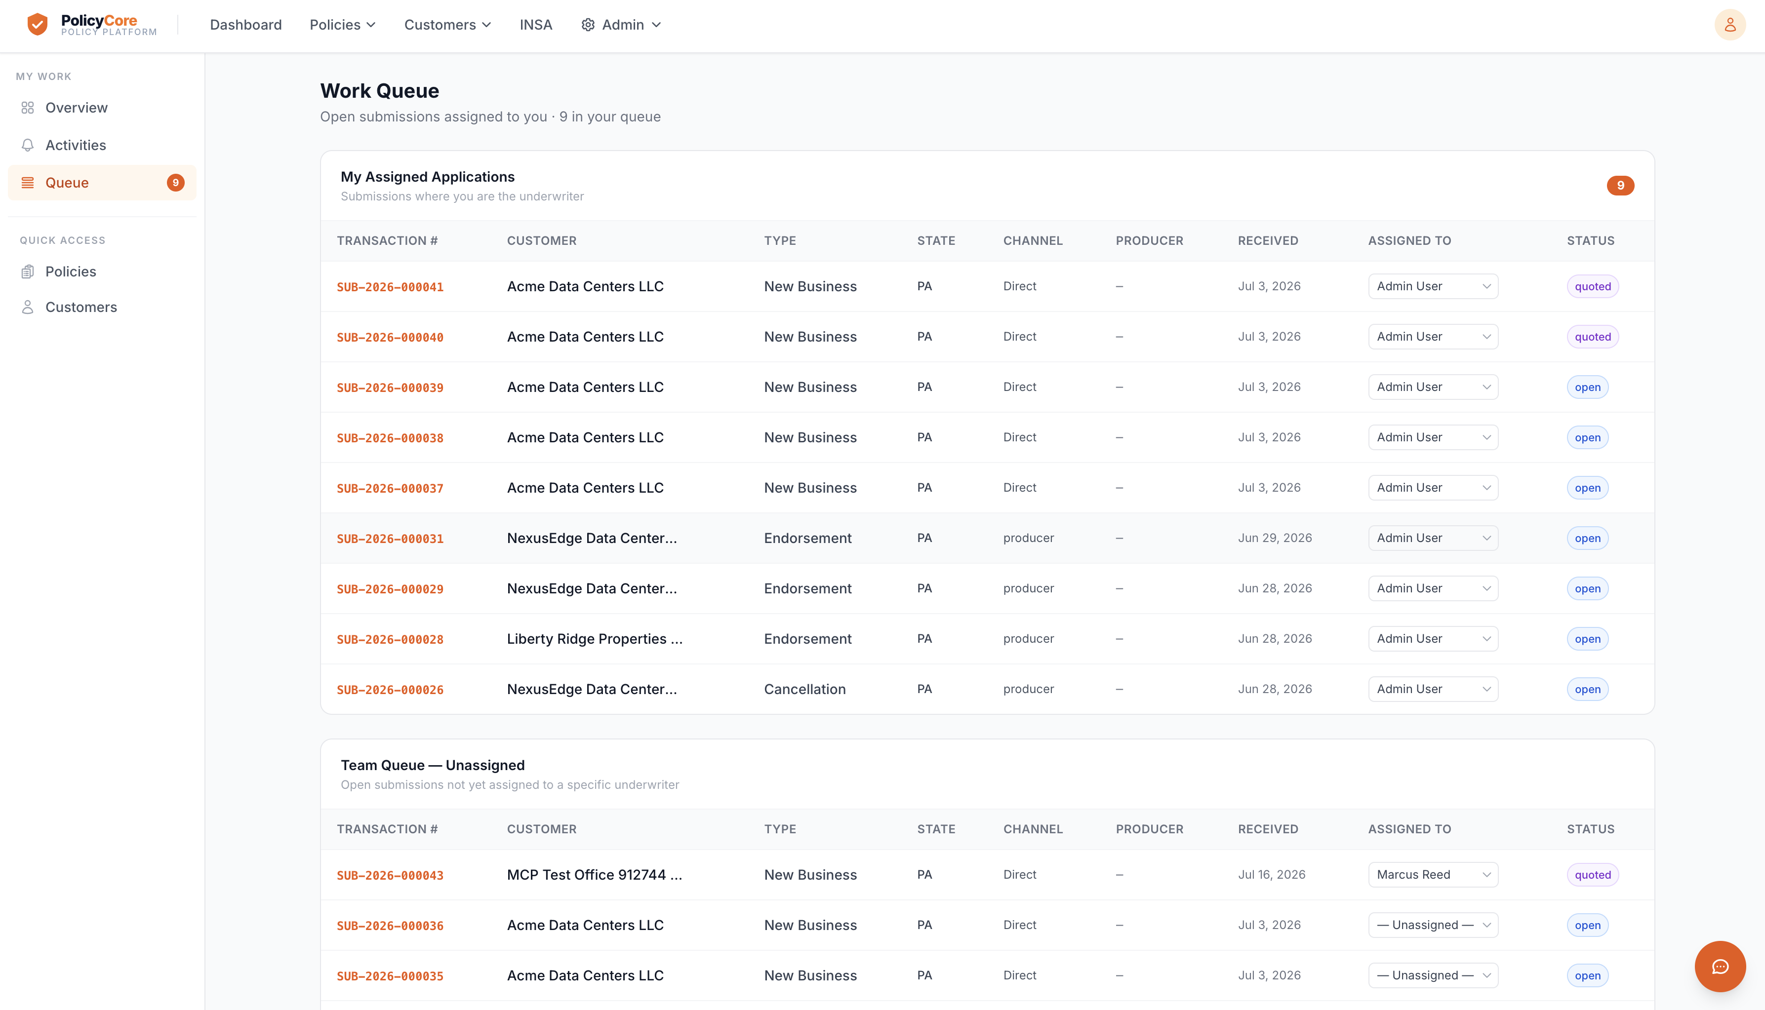Open submission SUB-2026-000036 in Team Queue
The height and width of the screenshot is (1010, 1765).
390,926
